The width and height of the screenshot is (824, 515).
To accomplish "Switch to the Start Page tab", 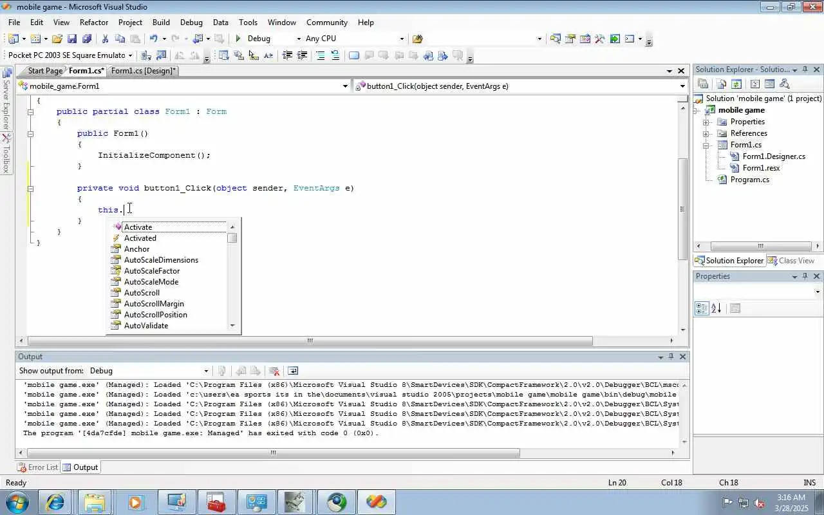I will pos(45,71).
